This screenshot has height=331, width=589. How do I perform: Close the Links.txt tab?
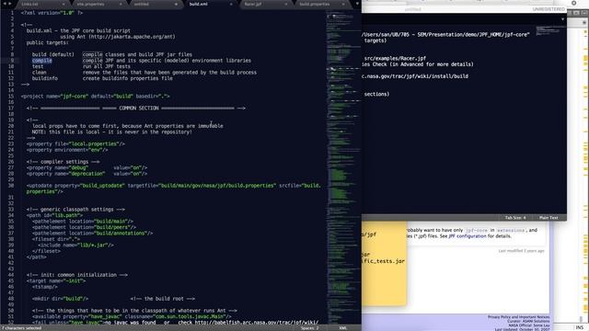click(64, 4)
